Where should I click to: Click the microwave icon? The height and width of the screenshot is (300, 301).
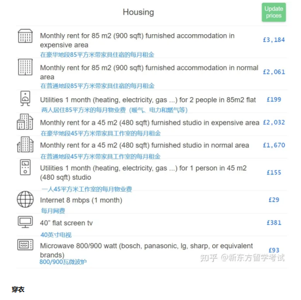(x=25, y=244)
